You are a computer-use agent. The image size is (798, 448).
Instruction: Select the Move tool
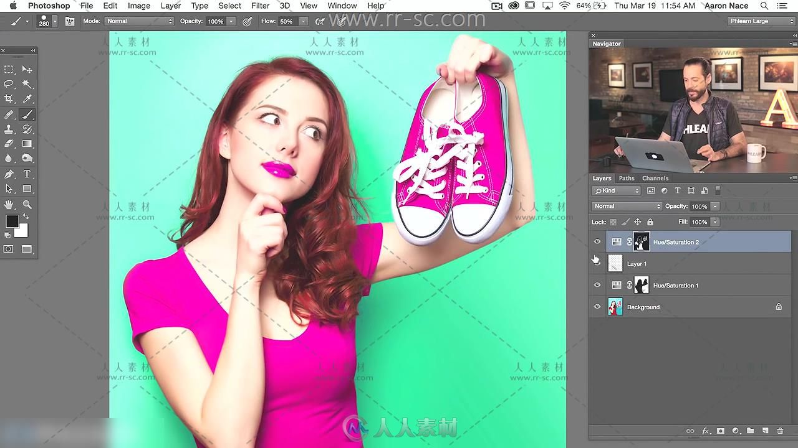[x=27, y=70]
